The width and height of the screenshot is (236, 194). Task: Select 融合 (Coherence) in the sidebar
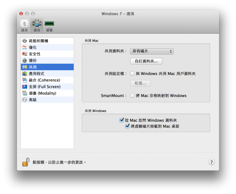click(x=47, y=80)
